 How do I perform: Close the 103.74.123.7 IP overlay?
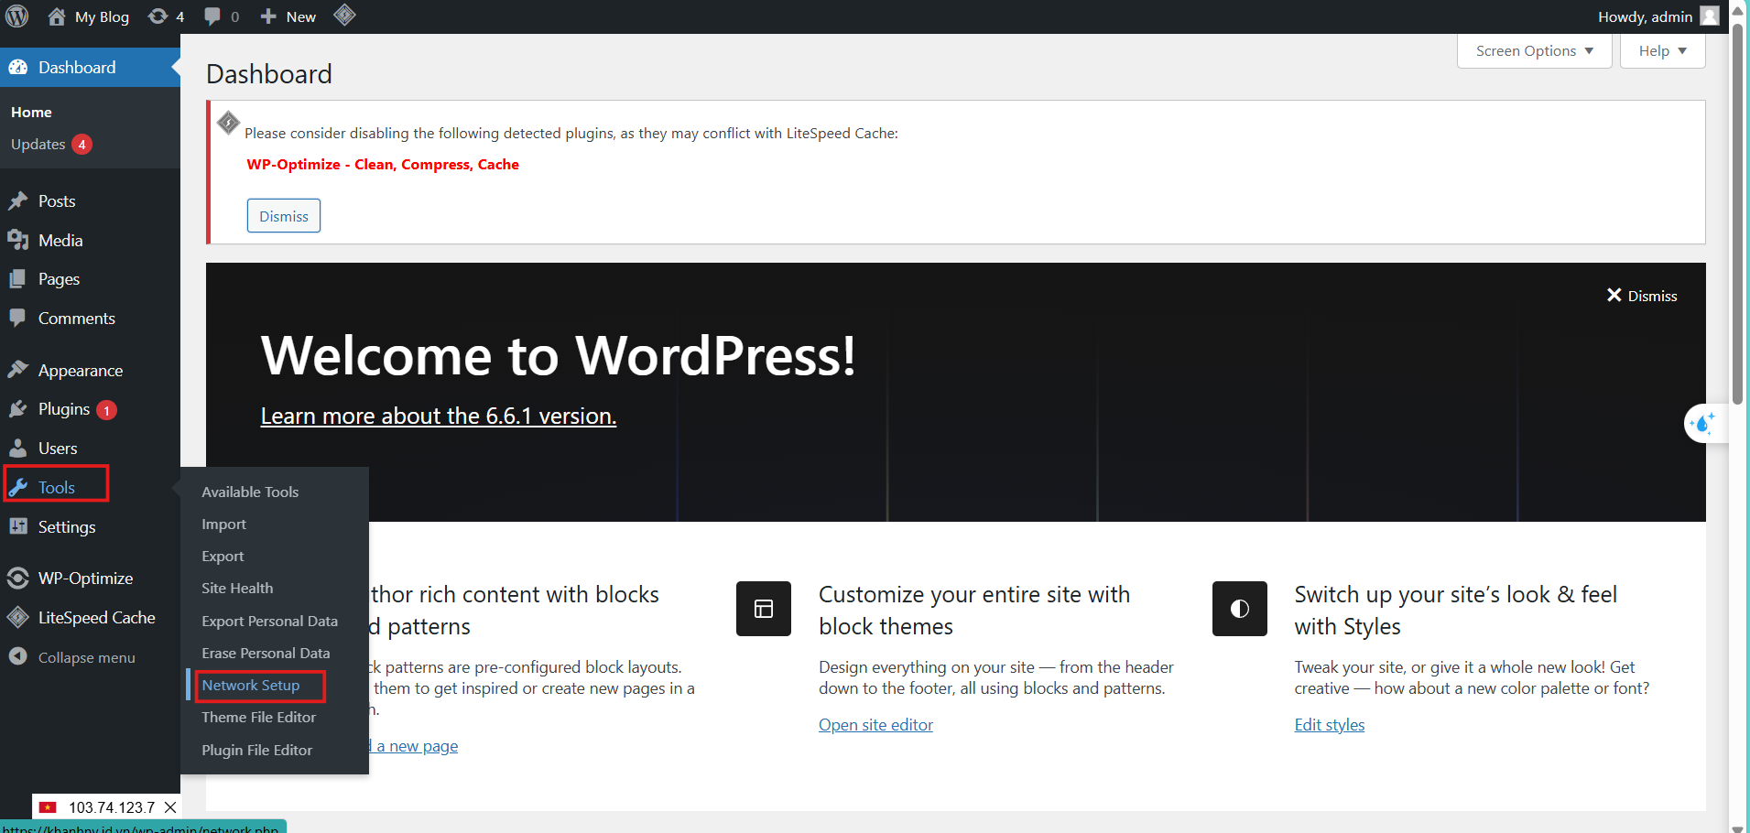coord(170,807)
